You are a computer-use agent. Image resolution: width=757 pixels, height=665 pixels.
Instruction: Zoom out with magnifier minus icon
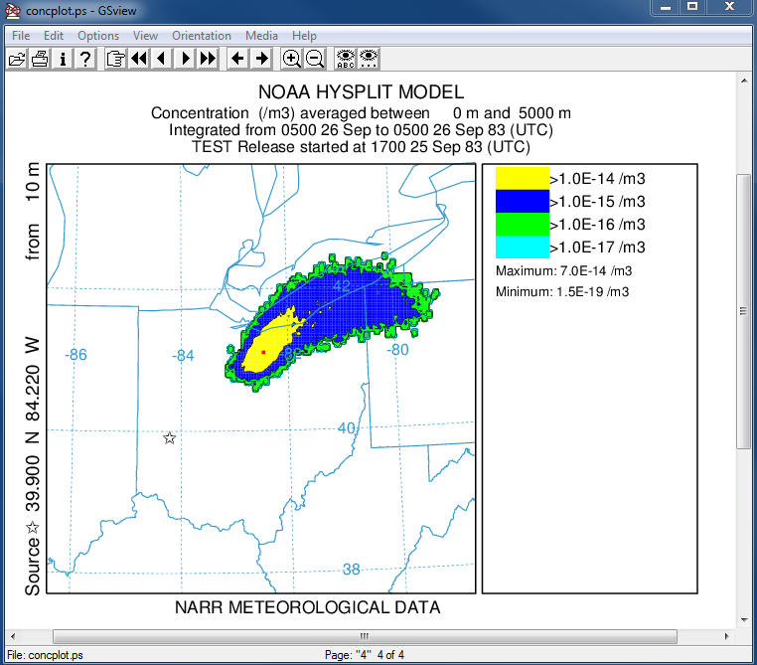315,59
